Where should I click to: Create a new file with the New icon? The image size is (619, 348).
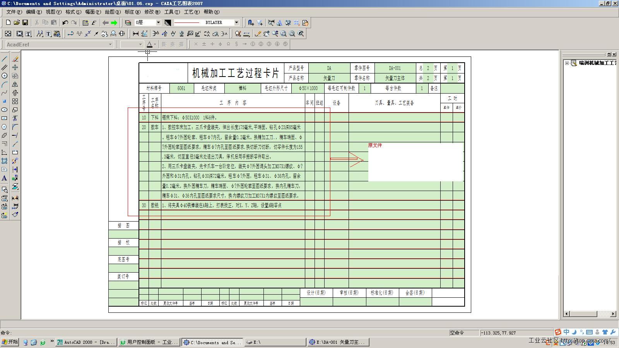click(x=8, y=22)
